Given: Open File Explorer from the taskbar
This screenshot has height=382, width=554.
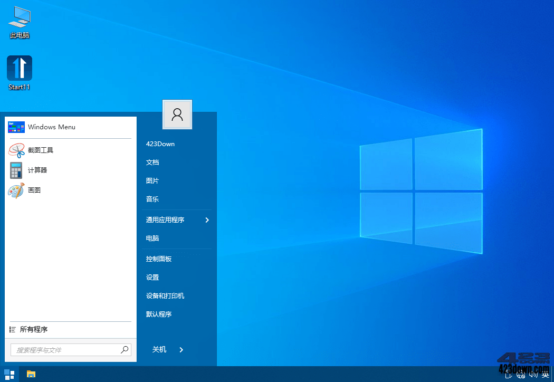Looking at the screenshot, I should [x=31, y=374].
